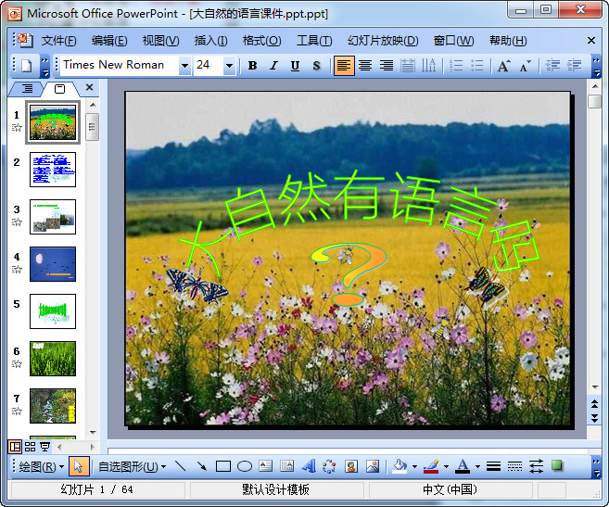Insert clip art

351,466
